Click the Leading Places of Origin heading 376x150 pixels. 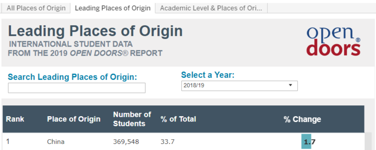click(x=95, y=31)
